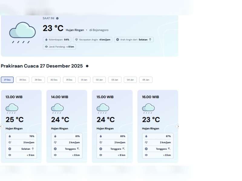This screenshot has height=181, width=242.
Task: Click the info icon beside SAAT INI
Action: 57,18
